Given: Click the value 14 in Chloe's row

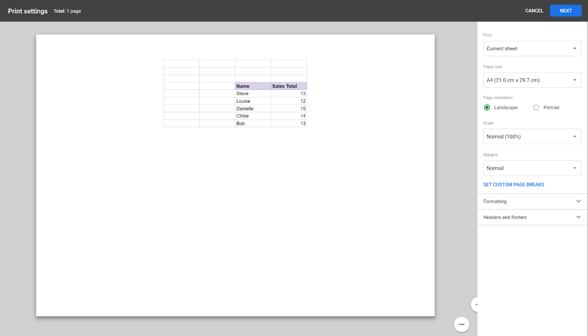Looking at the screenshot, I should tap(303, 116).
